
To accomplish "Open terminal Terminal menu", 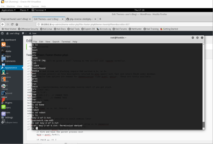I will tap(66, 42).
